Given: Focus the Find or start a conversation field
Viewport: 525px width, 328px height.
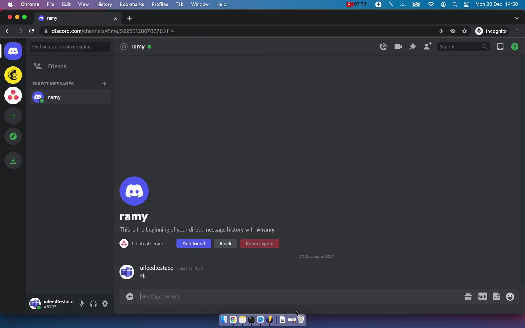Looking at the screenshot, I should tap(70, 47).
